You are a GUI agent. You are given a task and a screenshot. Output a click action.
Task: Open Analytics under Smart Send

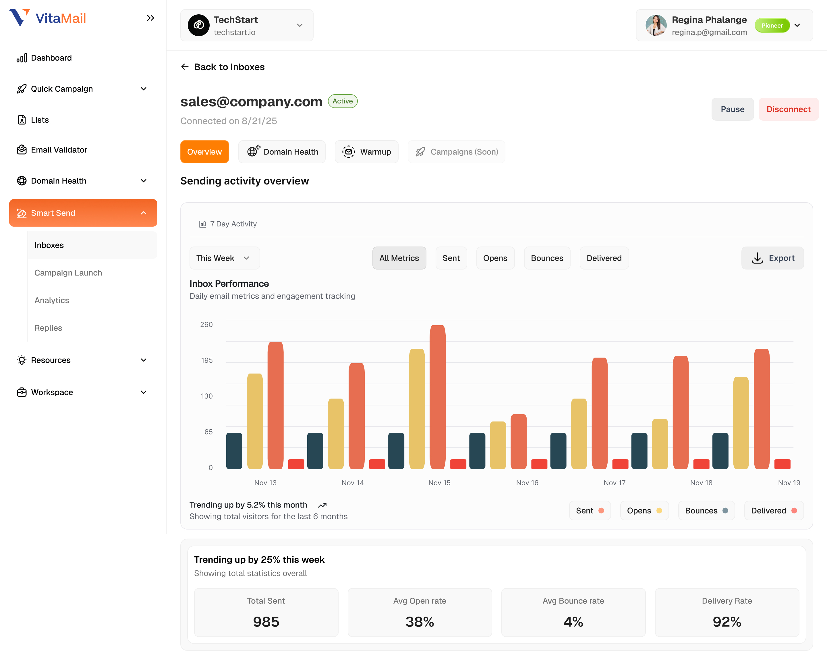[52, 301]
